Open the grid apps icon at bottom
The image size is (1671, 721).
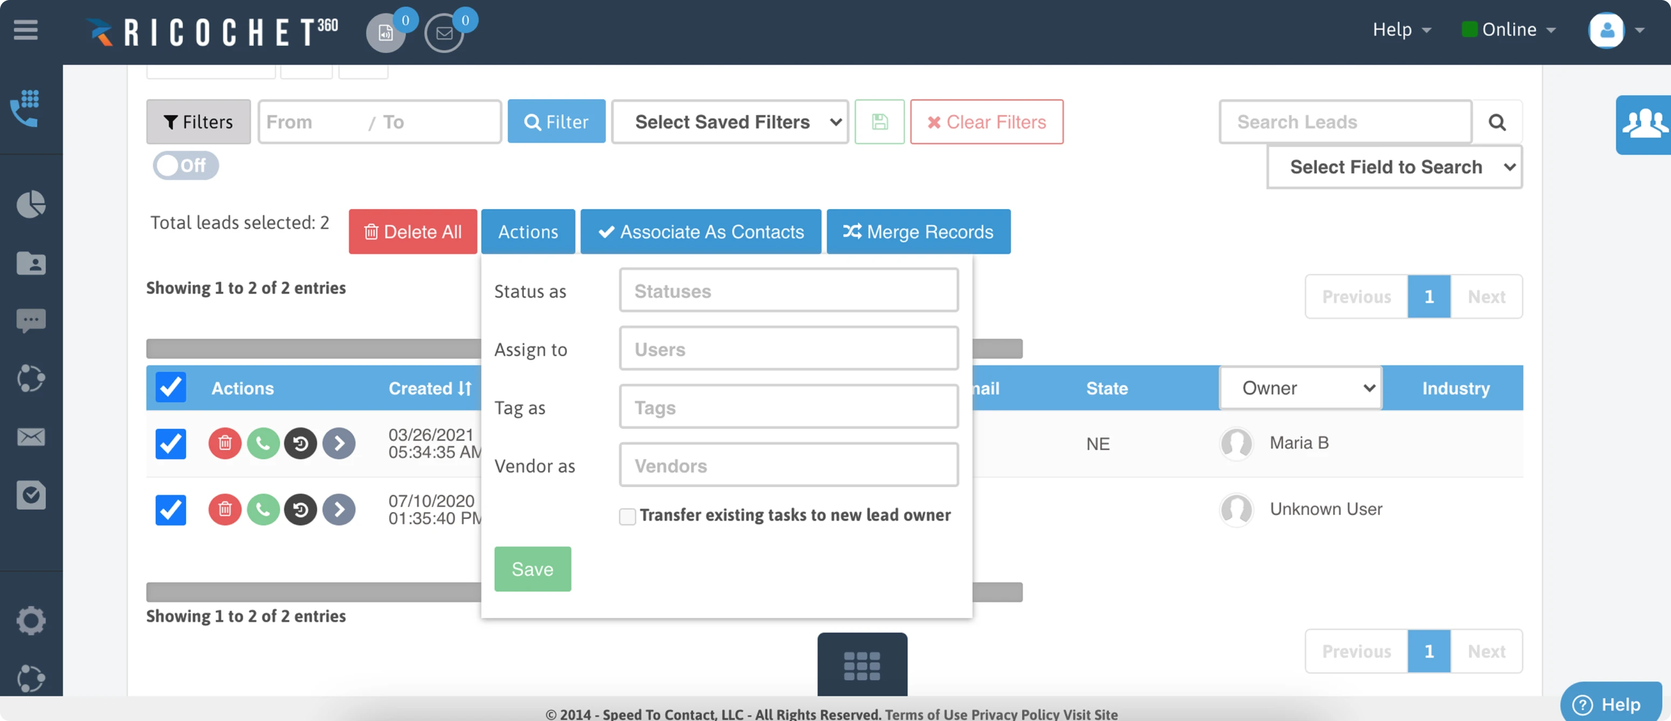862,666
